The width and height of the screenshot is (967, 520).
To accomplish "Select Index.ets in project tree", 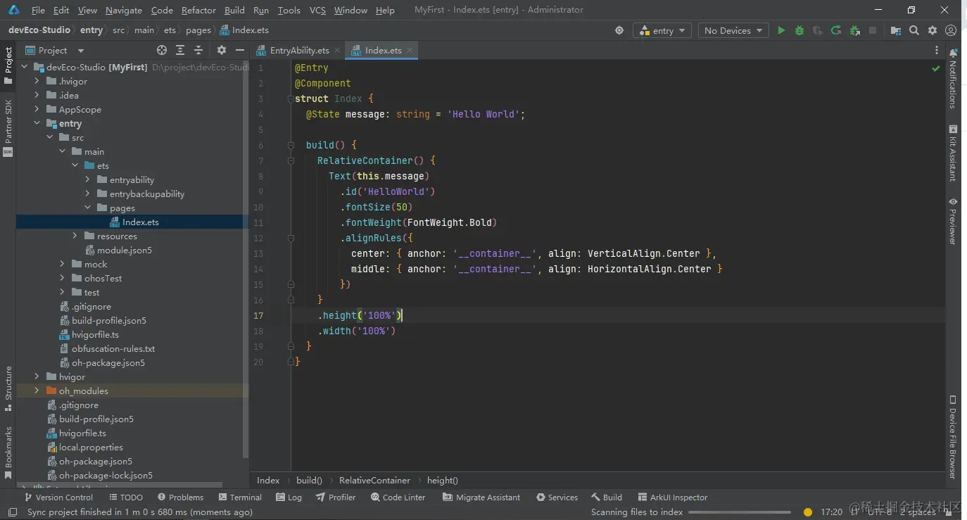I will point(132,222).
